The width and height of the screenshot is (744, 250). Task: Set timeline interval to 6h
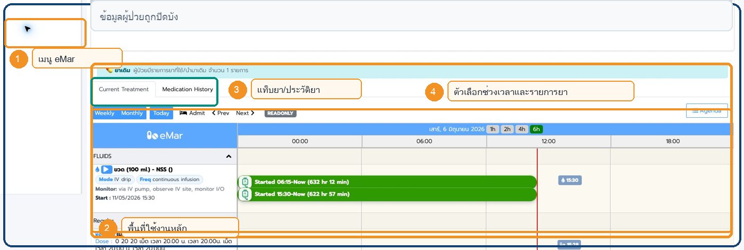[536, 129]
